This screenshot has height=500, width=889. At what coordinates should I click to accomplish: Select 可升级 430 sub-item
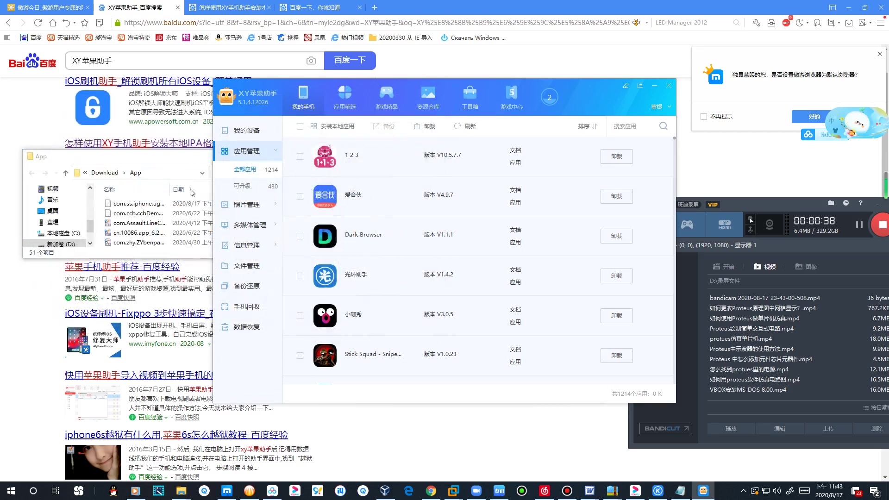click(x=255, y=186)
